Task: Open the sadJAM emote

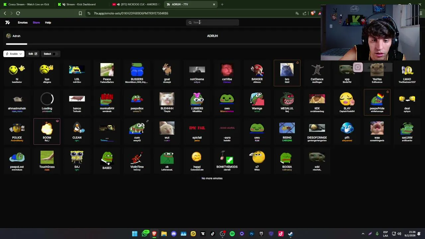Action: (x=407, y=131)
